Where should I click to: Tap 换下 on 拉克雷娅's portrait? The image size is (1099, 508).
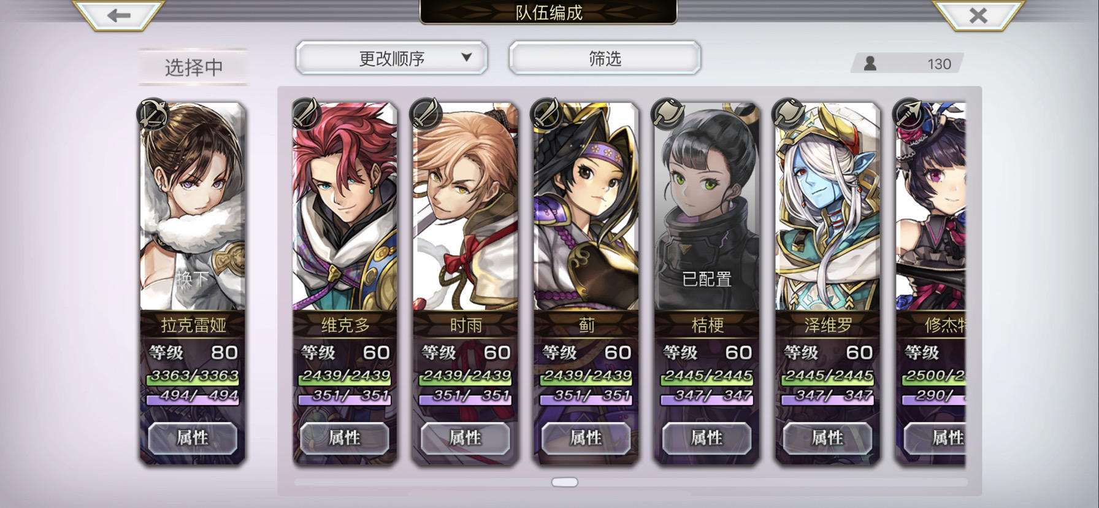(x=193, y=279)
